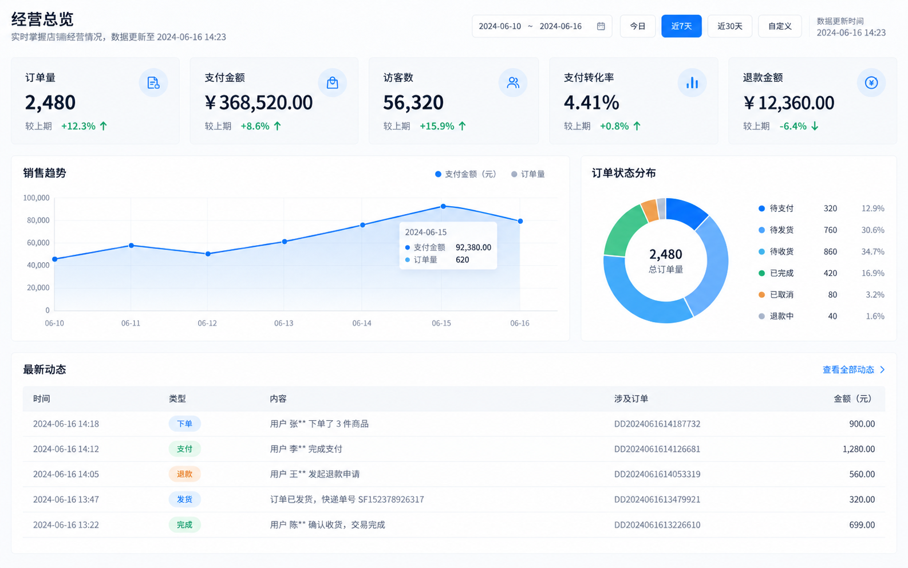The image size is (908, 568).
Task: Click order number DD2024061614187732
Action: click(x=657, y=424)
